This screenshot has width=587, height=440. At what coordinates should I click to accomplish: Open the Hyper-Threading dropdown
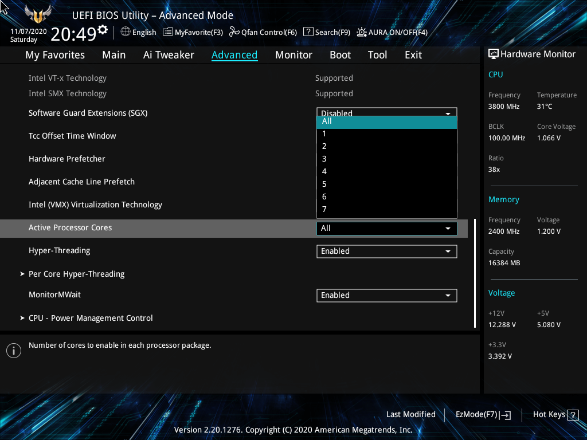tap(387, 252)
